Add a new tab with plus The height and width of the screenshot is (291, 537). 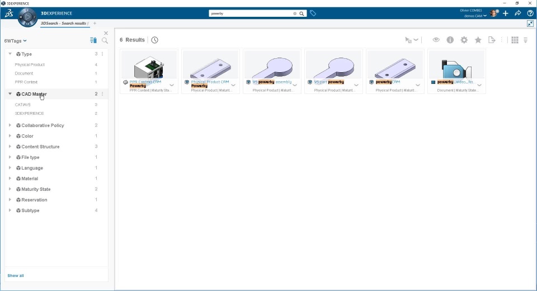coord(95,24)
